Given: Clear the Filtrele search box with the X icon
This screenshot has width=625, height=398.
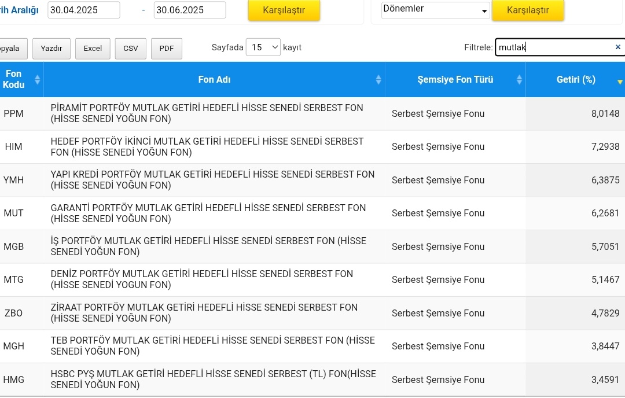Looking at the screenshot, I should (618, 47).
